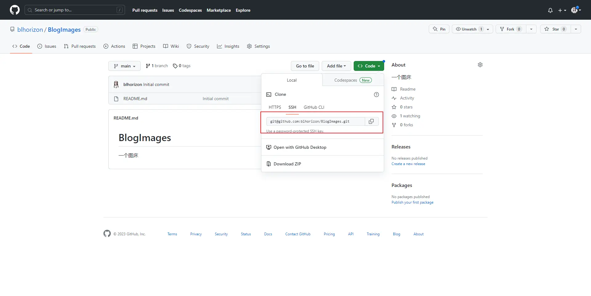Expand the Add file dropdown
Viewport: 591px width, 296px height.
[336, 66]
